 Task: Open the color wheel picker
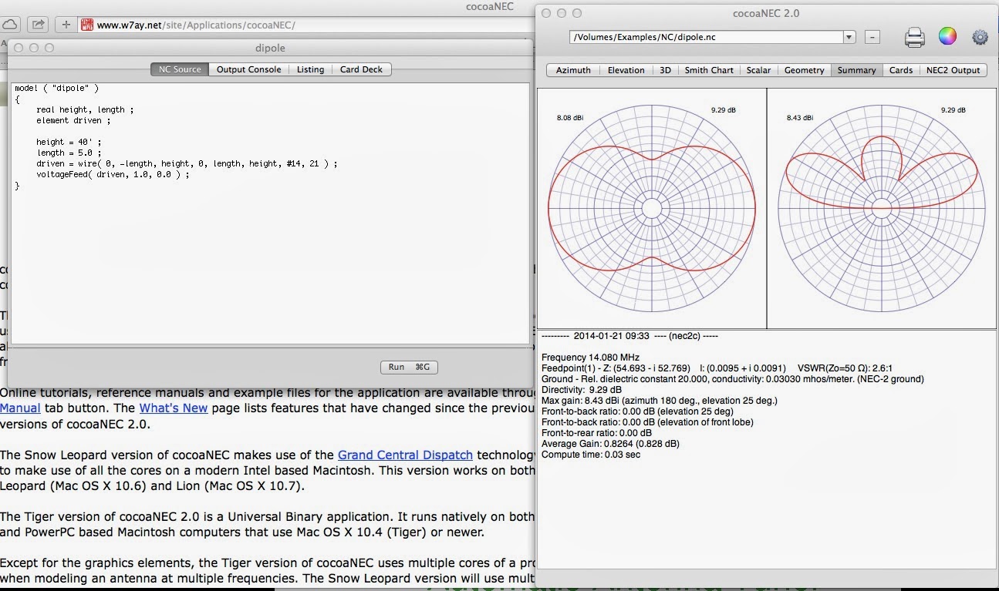coord(947,36)
